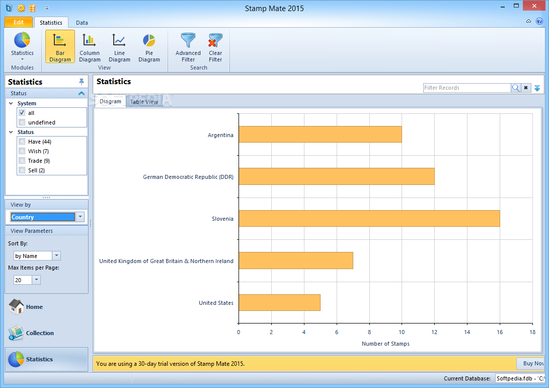Click the help question mark icon
Image resolution: width=549 pixels, height=388 pixels.
click(539, 21)
